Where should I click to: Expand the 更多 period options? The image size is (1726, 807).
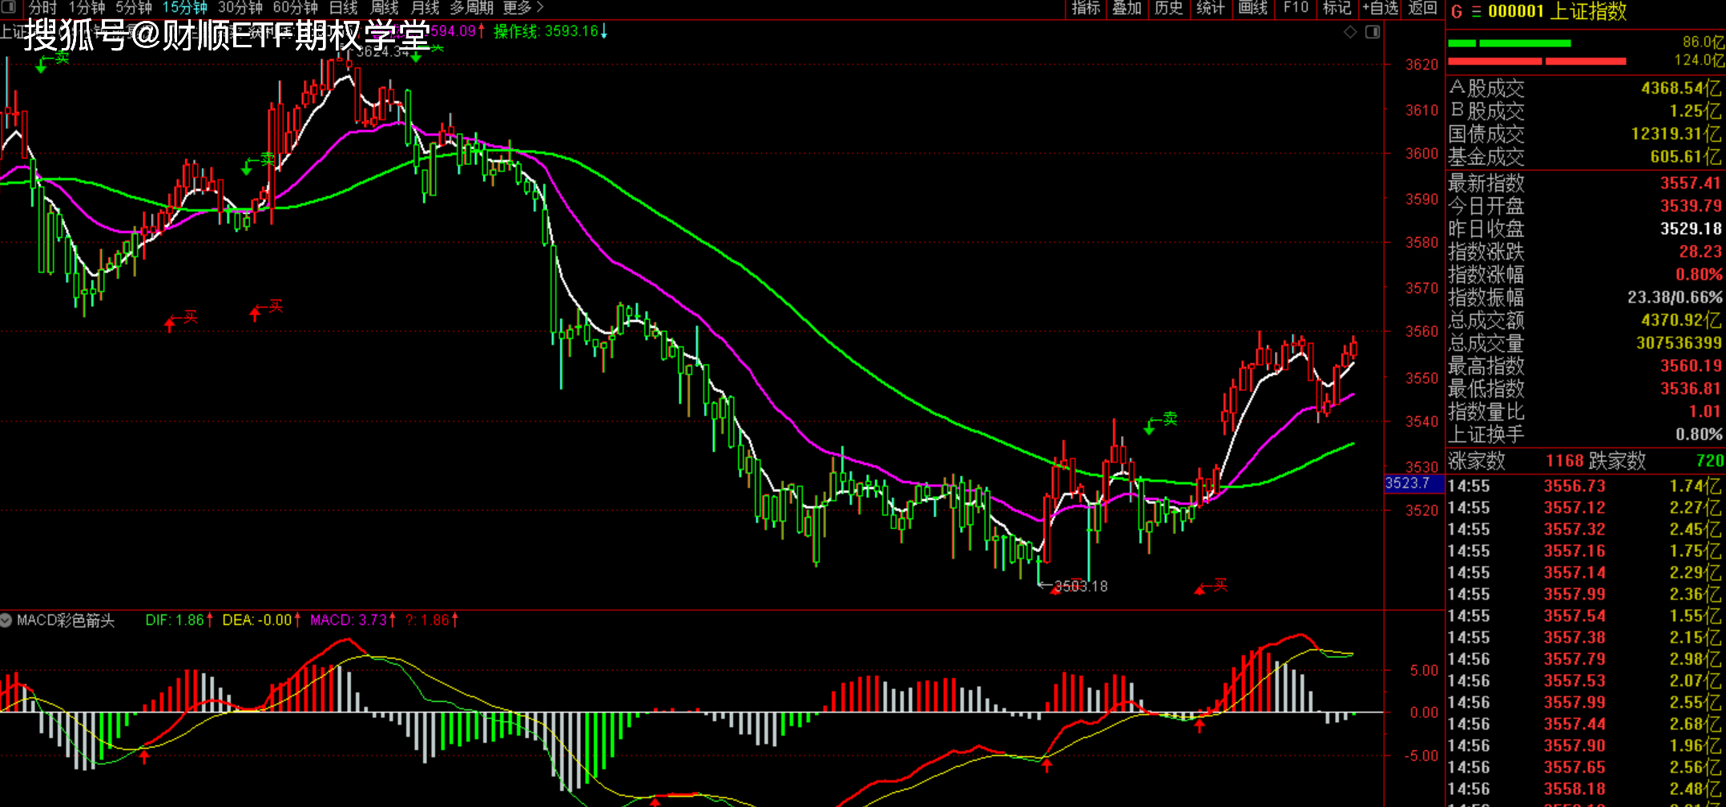pyautogui.click(x=523, y=8)
